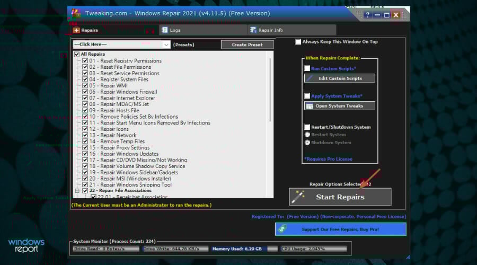Toggle Always Keep This Window On Top
Screen dimensions: 477x265
pyautogui.click(x=298, y=42)
